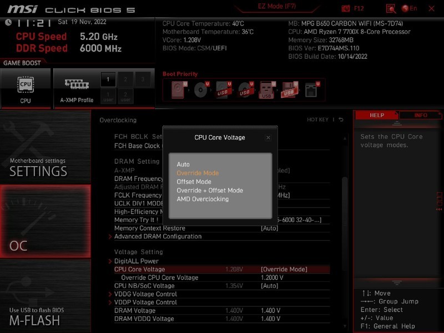Viewport: 444px width, 333px height.
Task: Select the FCLK Frequency row
Action: click(x=221, y=195)
